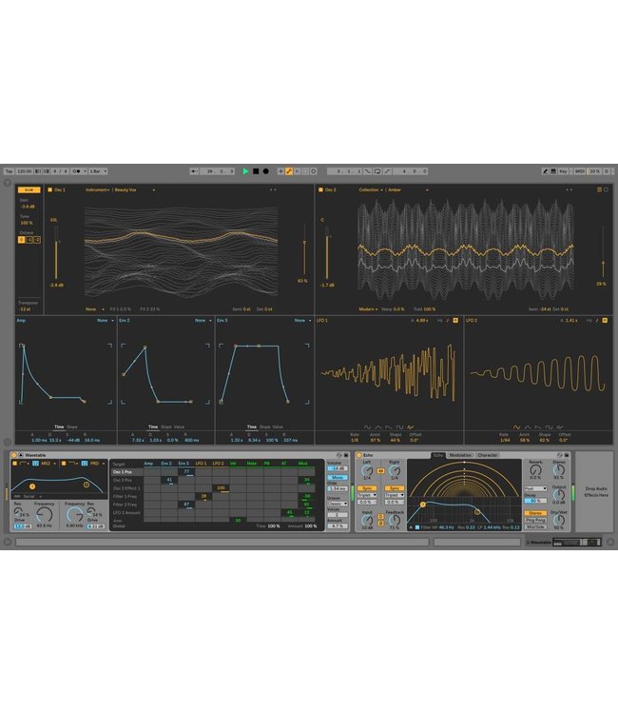Image resolution: width=618 pixels, height=714 pixels.
Task: Click the LFO 1 column header in matrix
Action: pos(201,464)
